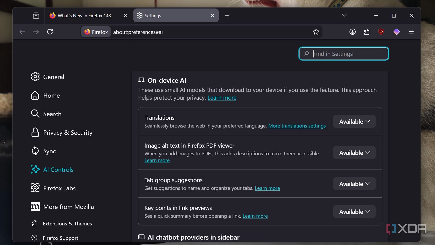435x245 pixels.
Task: Click the Firefox identity badge in address bar
Action: (96, 32)
